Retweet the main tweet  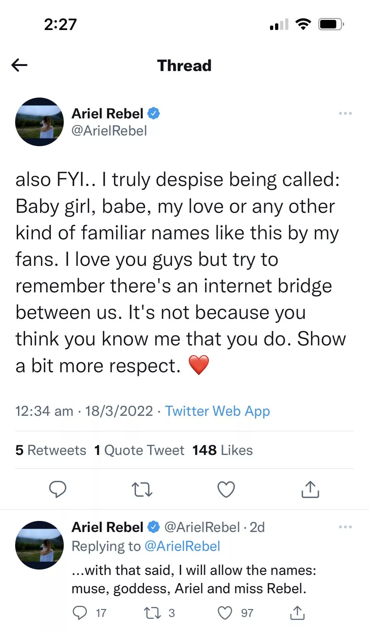(142, 490)
